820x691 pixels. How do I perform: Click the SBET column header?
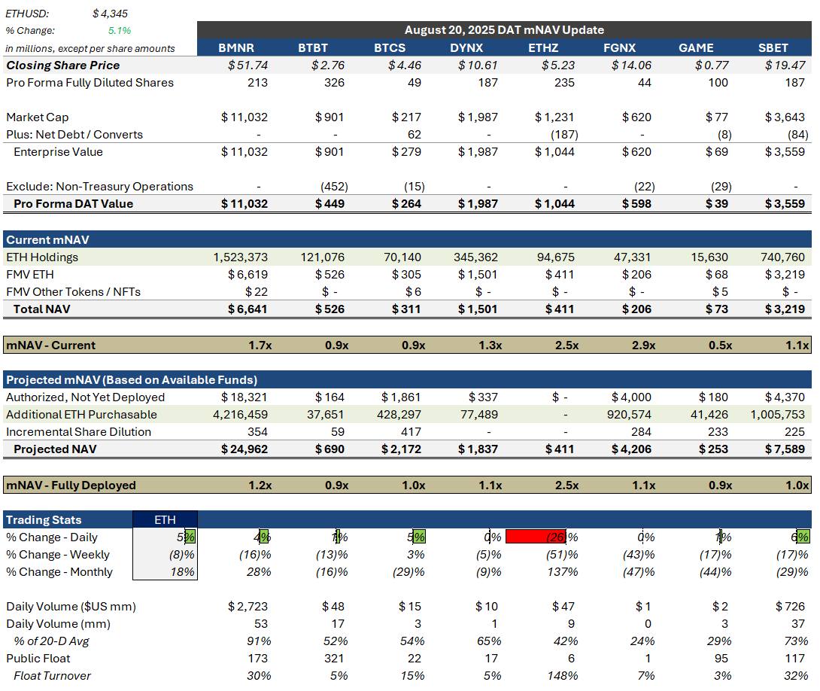point(773,48)
